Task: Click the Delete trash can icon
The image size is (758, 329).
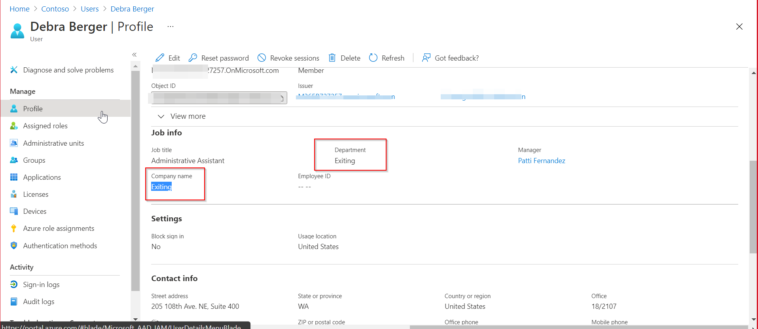Action: [x=332, y=58]
